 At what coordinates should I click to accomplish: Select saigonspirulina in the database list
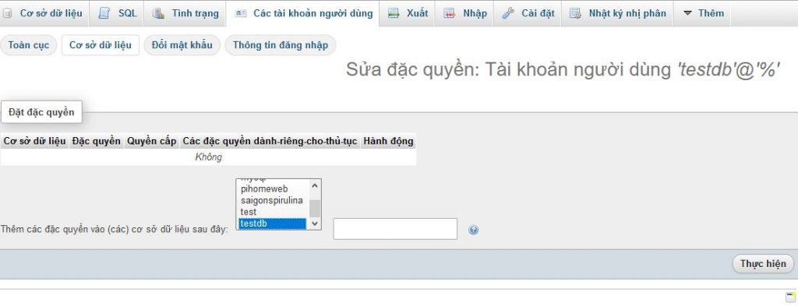point(272,200)
